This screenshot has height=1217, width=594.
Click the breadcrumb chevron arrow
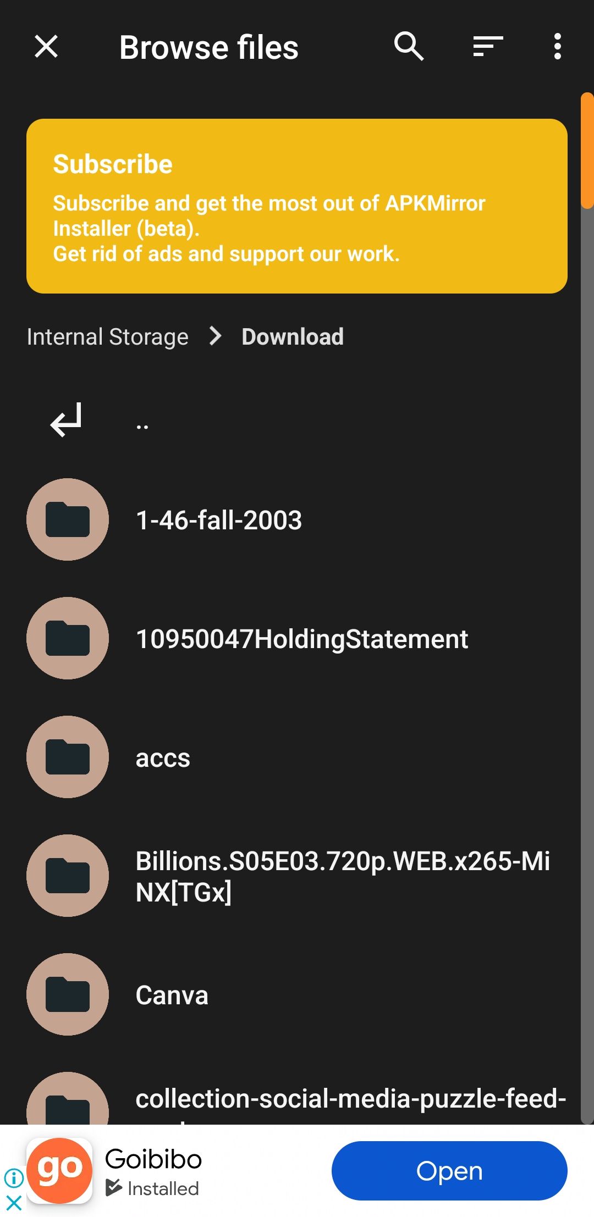click(x=216, y=336)
